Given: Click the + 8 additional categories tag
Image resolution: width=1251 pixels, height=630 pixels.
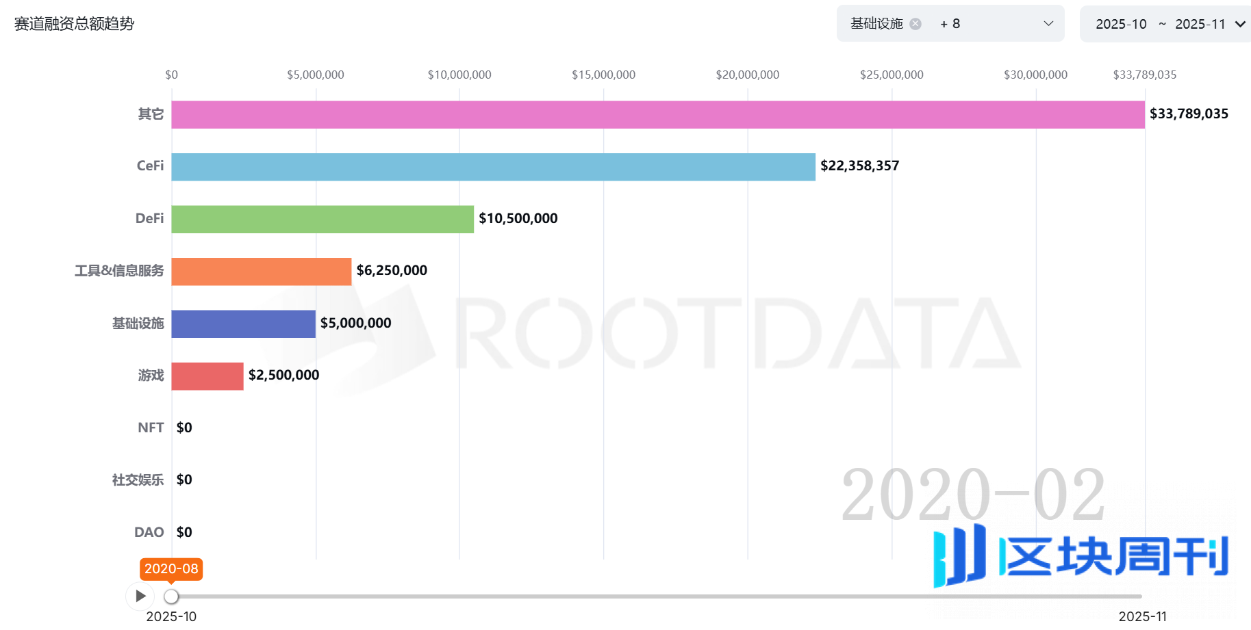Looking at the screenshot, I should pyautogui.click(x=950, y=24).
